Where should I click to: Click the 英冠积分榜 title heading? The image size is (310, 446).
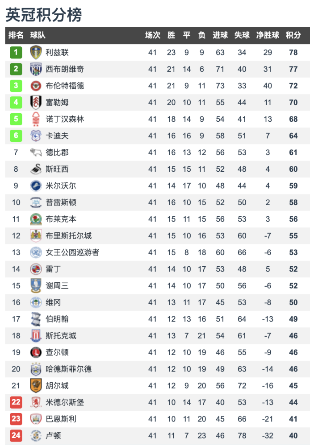(x=44, y=15)
